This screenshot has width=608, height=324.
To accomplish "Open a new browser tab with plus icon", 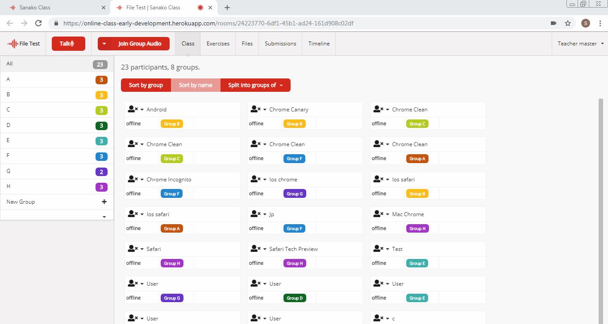I will click(227, 8).
